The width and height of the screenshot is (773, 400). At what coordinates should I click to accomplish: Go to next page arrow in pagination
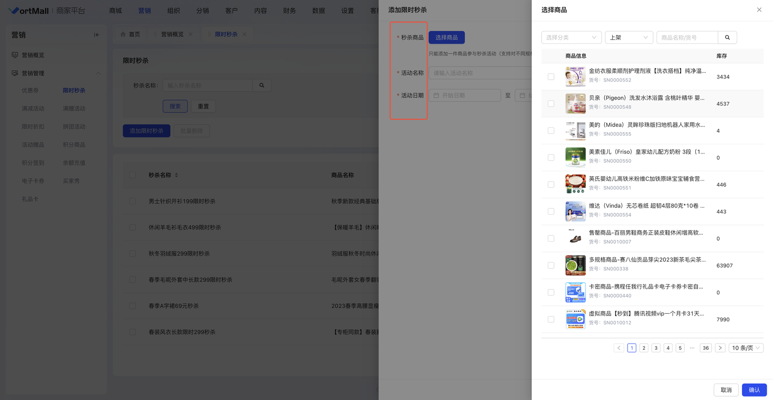point(720,348)
